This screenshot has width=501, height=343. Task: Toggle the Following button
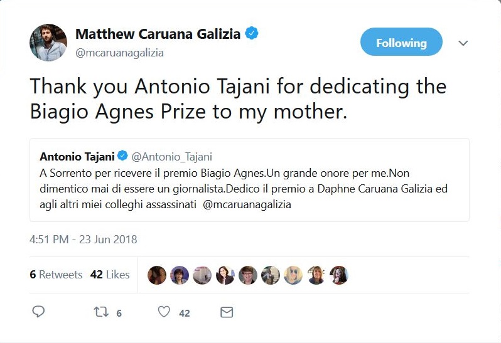coord(401,43)
